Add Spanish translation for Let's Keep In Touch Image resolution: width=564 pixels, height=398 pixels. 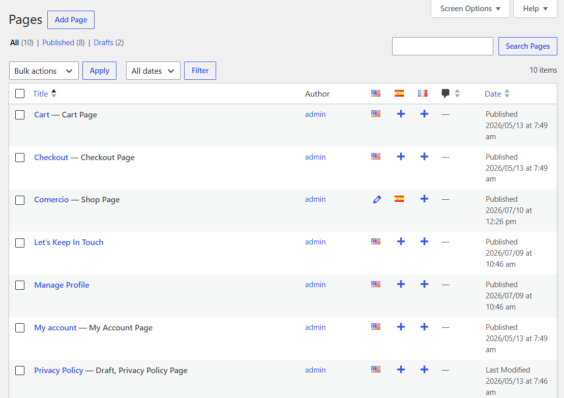click(401, 241)
